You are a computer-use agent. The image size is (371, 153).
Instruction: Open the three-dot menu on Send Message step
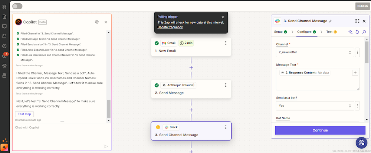[226, 85]
